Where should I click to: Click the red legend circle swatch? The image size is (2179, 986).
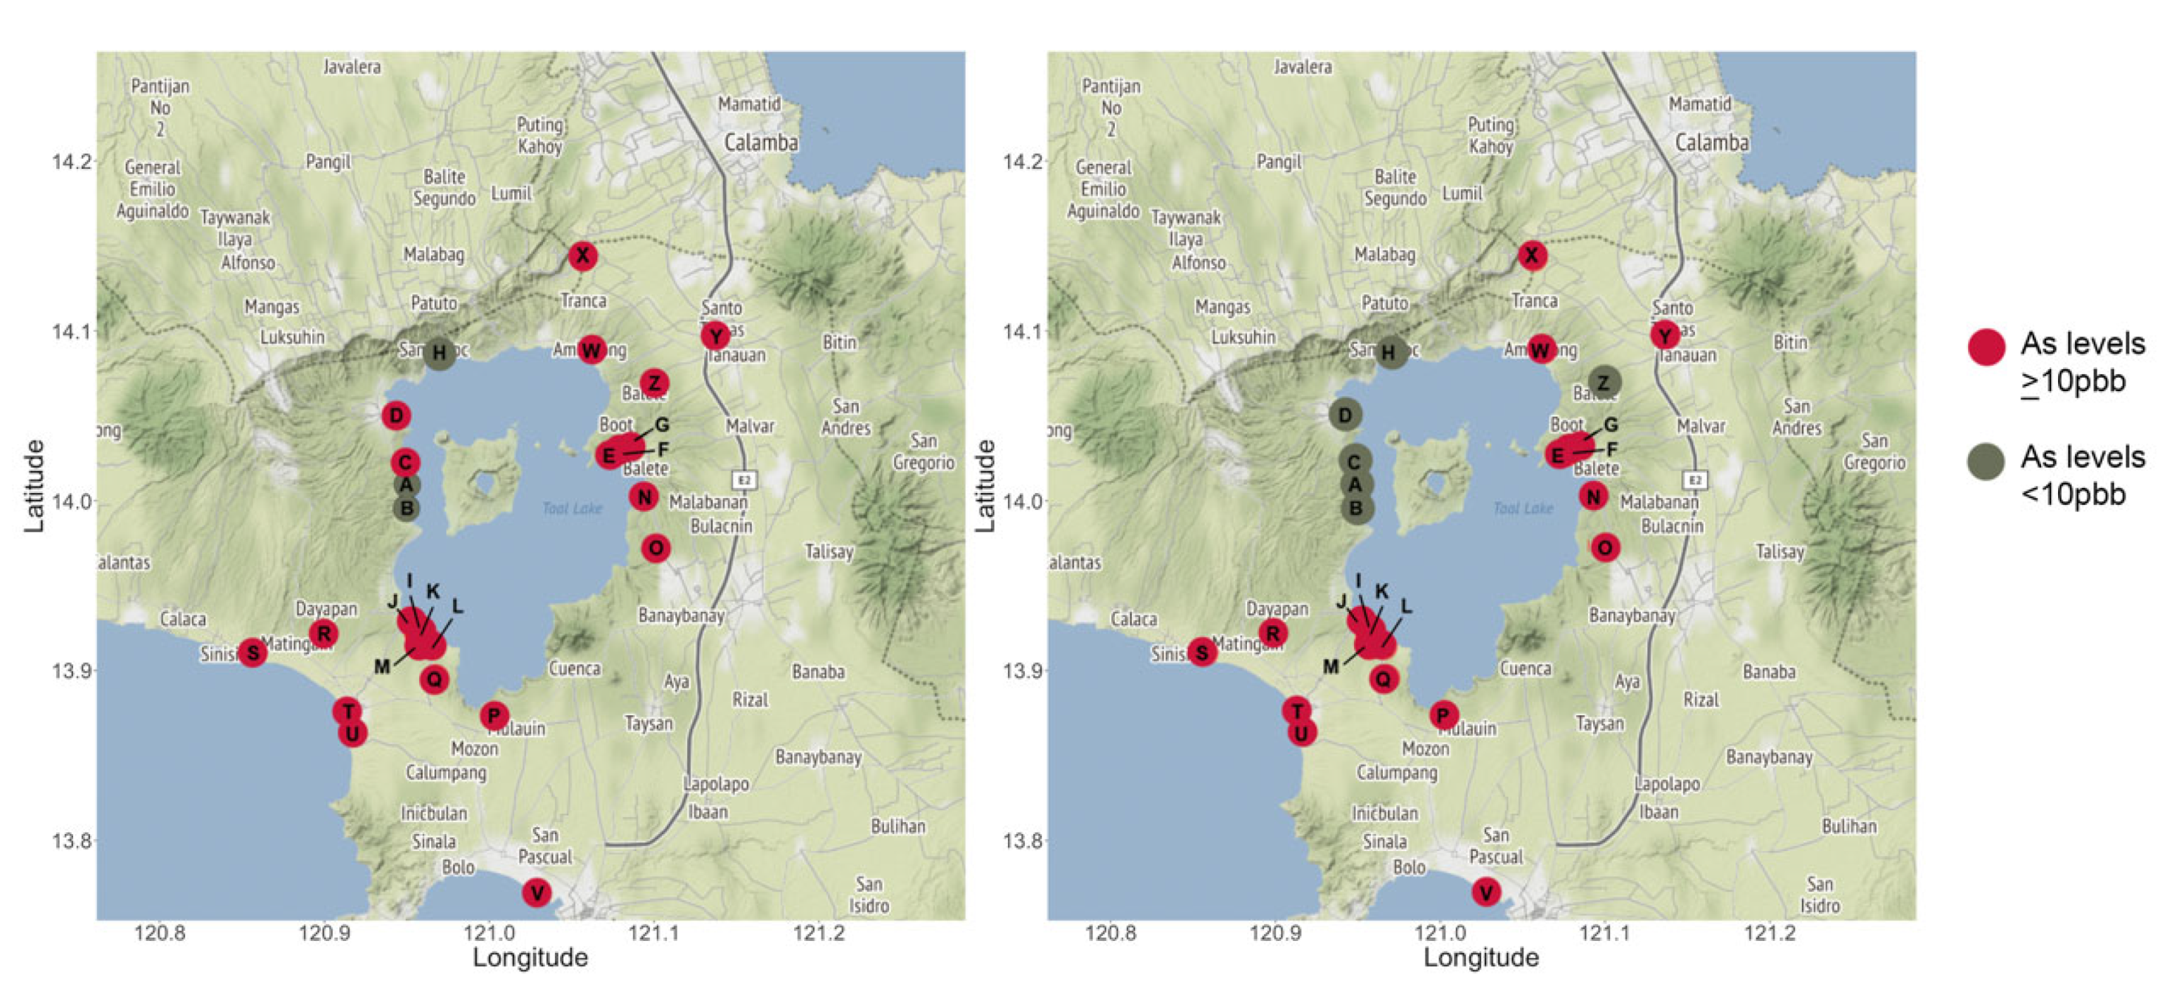click(1986, 347)
